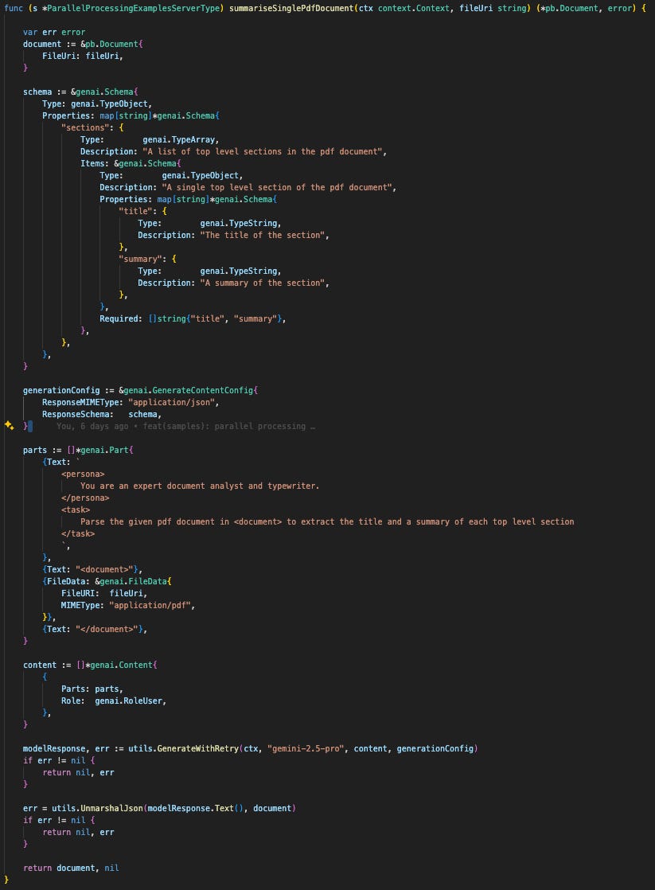The height and width of the screenshot is (890, 655).
Task: Click the closing </task> tag
Action: pyautogui.click(x=78, y=533)
